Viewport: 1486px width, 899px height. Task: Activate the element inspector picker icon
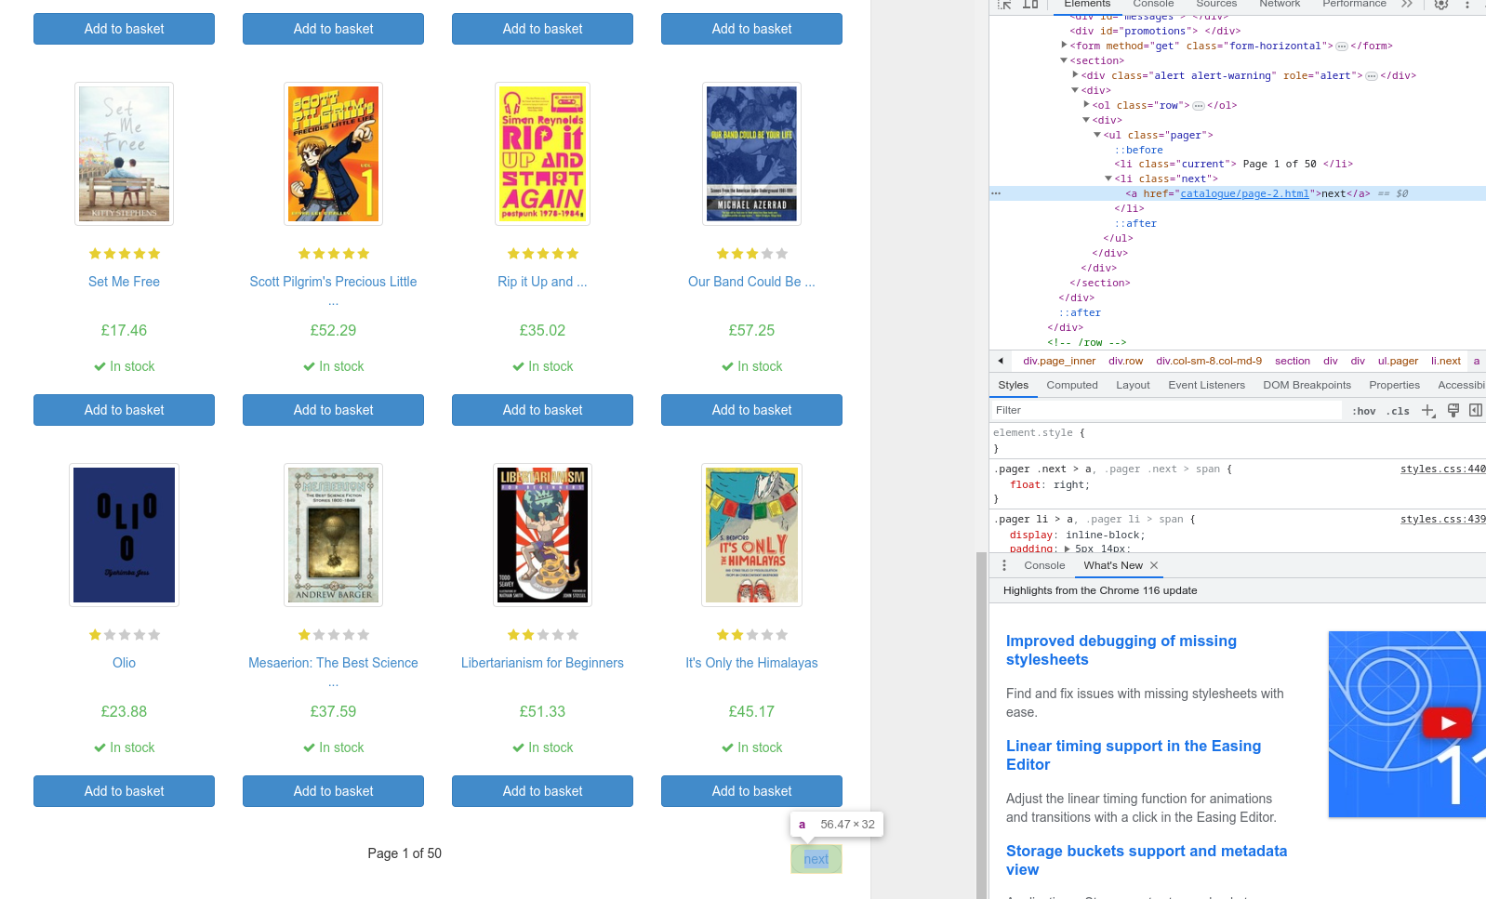tap(1004, 5)
